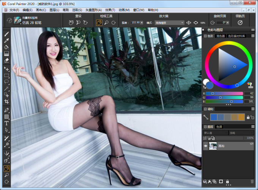Hide the 画布 layer with eye icon
Viewport: 258px width, 190px height.
tap(206, 146)
